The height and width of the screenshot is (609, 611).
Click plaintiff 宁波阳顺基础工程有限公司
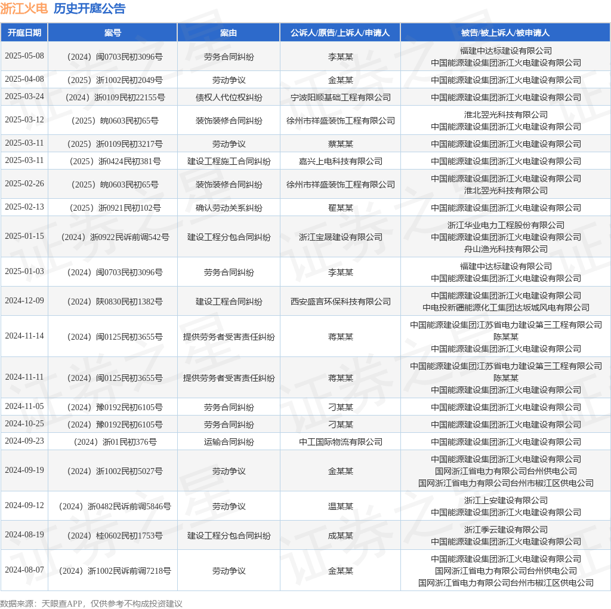pos(341,97)
